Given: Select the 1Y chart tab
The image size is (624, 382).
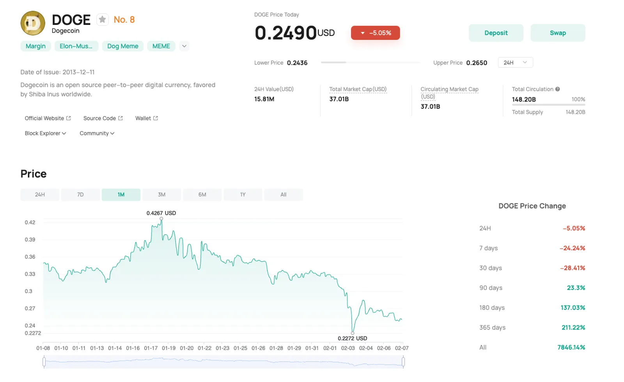Looking at the screenshot, I should click(243, 195).
